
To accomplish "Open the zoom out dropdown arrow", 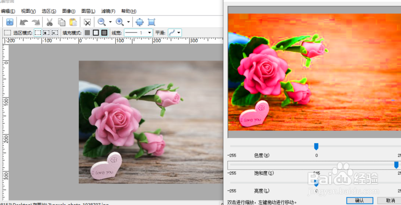I will [x=110, y=22].
